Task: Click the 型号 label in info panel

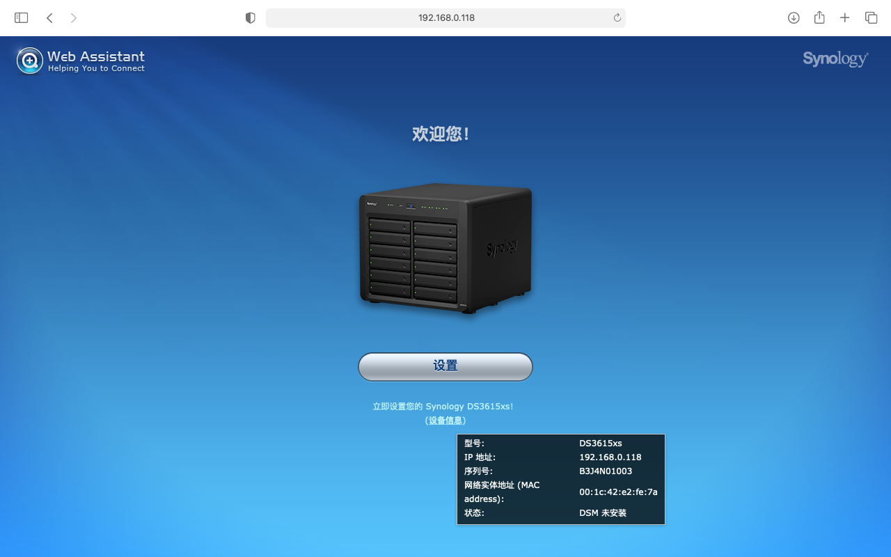Action: pos(474,444)
